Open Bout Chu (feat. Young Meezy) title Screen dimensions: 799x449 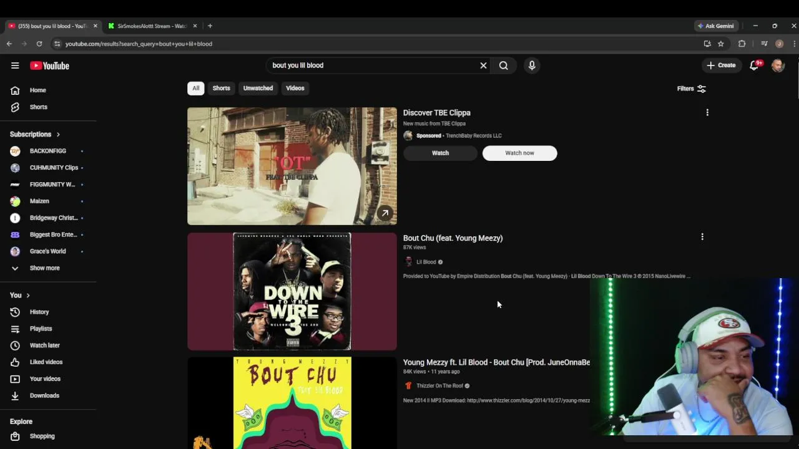453,238
